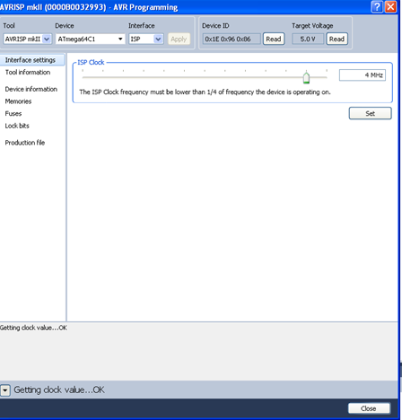
Task: Open the Lock bits section
Action: [17, 126]
